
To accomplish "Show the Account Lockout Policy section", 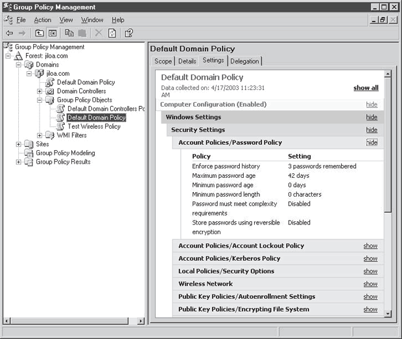I will click(x=370, y=246).
